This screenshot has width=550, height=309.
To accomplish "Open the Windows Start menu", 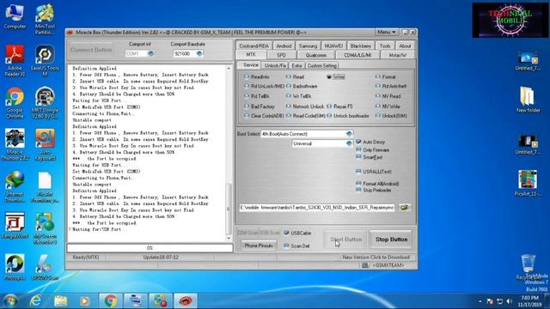I will [x=10, y=301].
